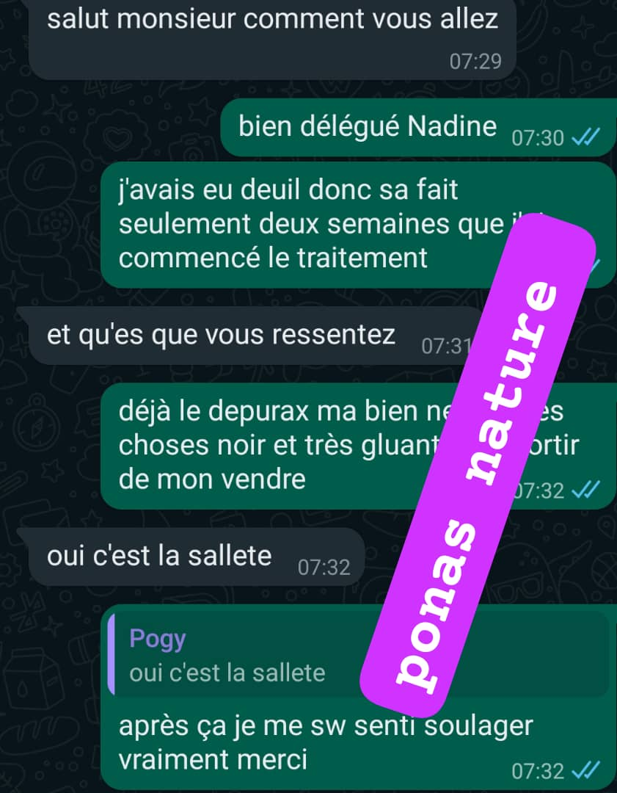The image size is (617, 793).
Task: Click the double check marks beside 07:30
Action: pos(585,137)
